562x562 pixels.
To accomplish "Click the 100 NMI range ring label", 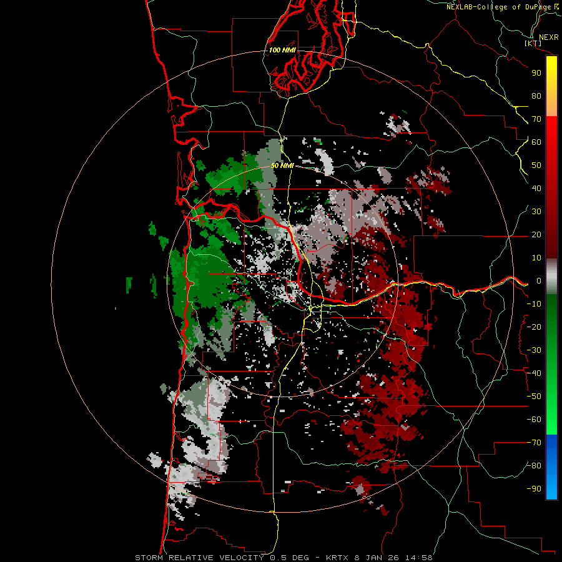I will coord(282,50).
